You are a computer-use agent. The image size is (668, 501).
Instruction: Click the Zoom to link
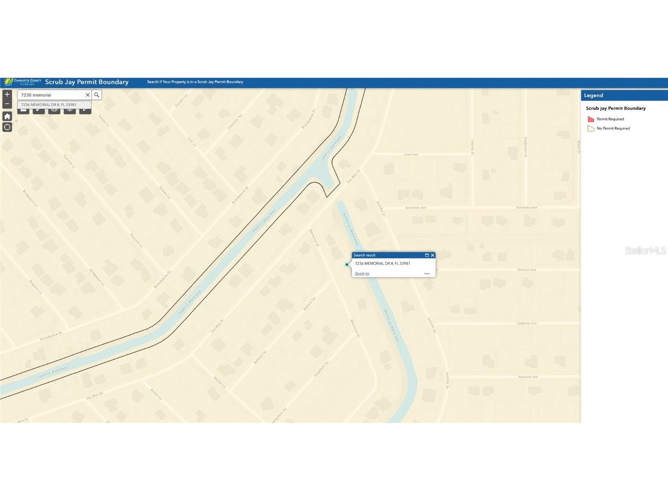362,273
